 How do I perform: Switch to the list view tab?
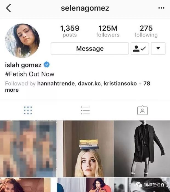[x=85, y=110]
